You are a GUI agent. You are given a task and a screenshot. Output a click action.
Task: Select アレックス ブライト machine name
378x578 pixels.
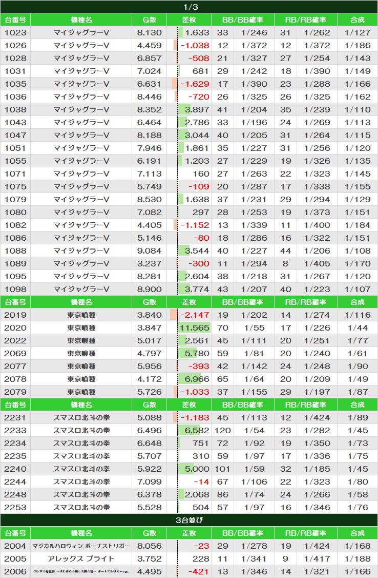click(x=81, y=559)
